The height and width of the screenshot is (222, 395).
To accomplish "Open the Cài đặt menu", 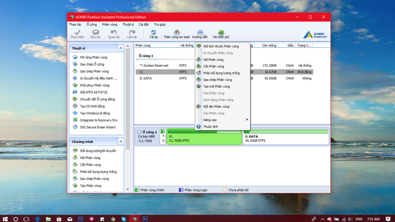I will [x=143, y=24].
